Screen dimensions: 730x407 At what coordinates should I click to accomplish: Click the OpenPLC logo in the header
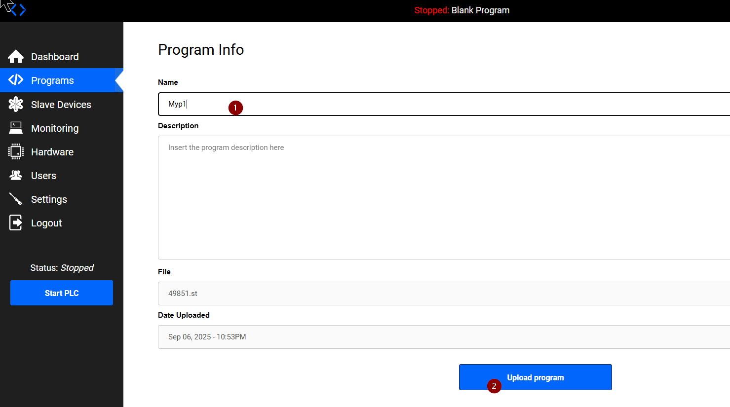tap(18, 10)
